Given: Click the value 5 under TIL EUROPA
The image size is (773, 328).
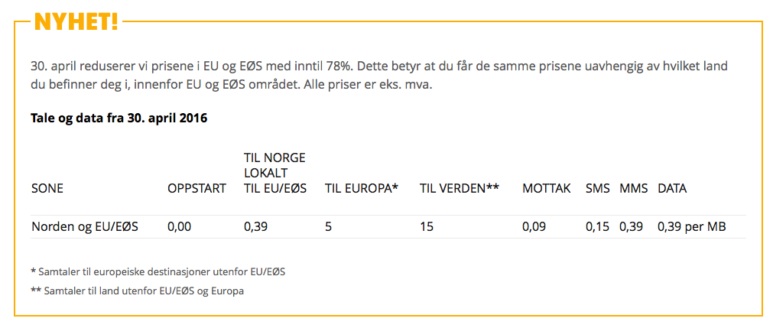Looking at the screenshot, I should (x=328, y=227).
